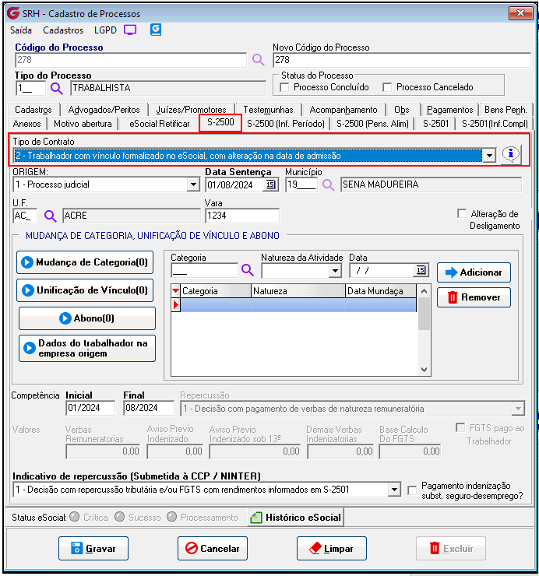This screenshot has width=539, height=576.
Task: Check Pagamento indenização subst. seguro-desemprego
Action: (412, 490)
